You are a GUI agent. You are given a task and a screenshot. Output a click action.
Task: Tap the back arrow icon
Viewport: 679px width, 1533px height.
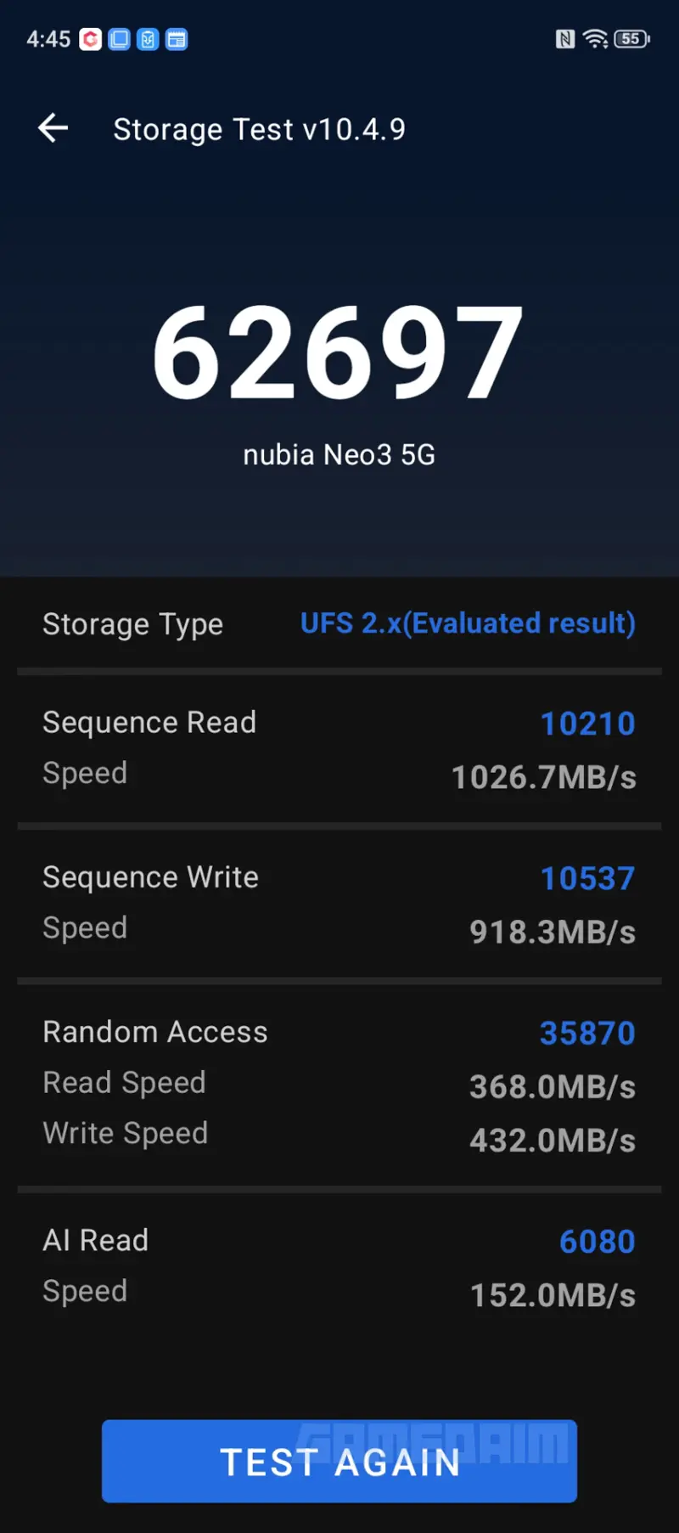(x=53, y=128)
